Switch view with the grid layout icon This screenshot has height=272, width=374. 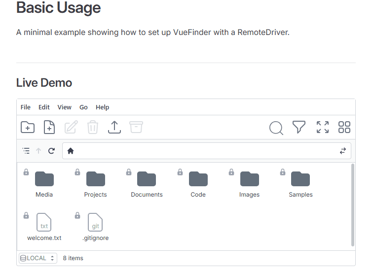[x=344, y=127]
